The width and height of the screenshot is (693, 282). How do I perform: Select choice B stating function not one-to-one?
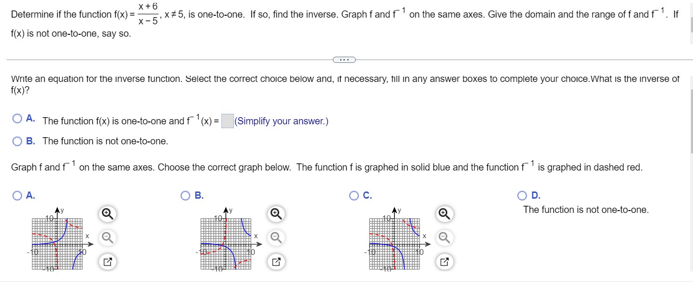pyautogui.click(x=17, y=141)
